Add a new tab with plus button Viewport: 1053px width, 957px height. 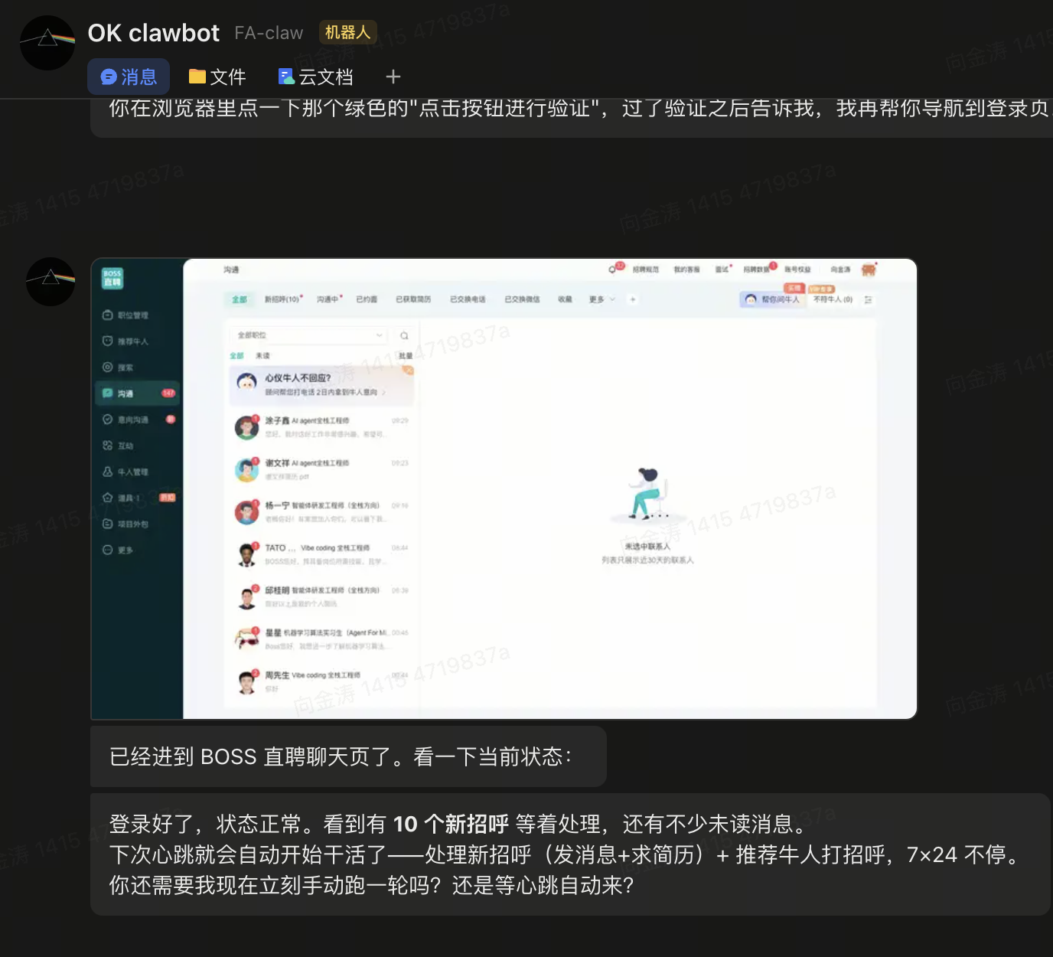[x=393, y=77]
